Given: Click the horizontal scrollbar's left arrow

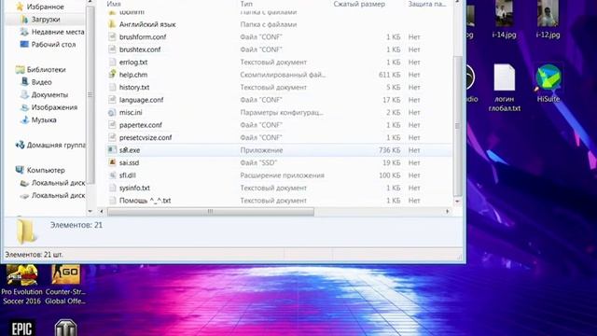Looking at the screenshot, I should (x=102, y=212).
